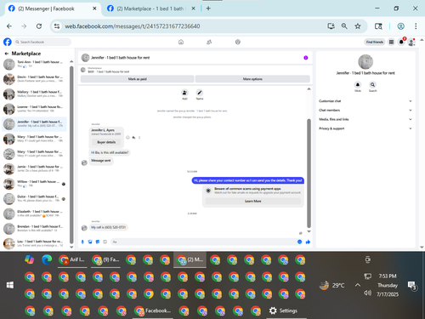Screen dimensions: 425x319
Task: Go to the Facebook Home icon
Action: pyautogui.click(x=181, y=42)
